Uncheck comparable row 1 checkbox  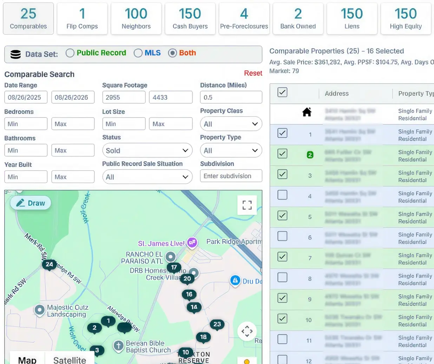point(282,133)
